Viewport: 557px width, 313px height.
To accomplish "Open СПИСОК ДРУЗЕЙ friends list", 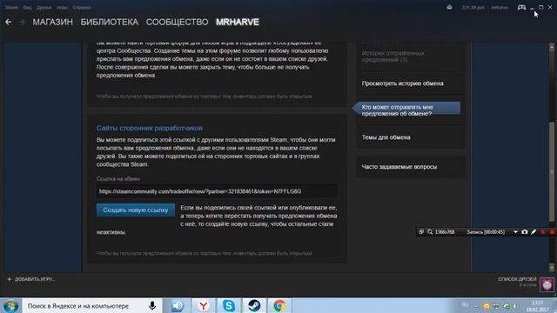I will click(517, 279).
